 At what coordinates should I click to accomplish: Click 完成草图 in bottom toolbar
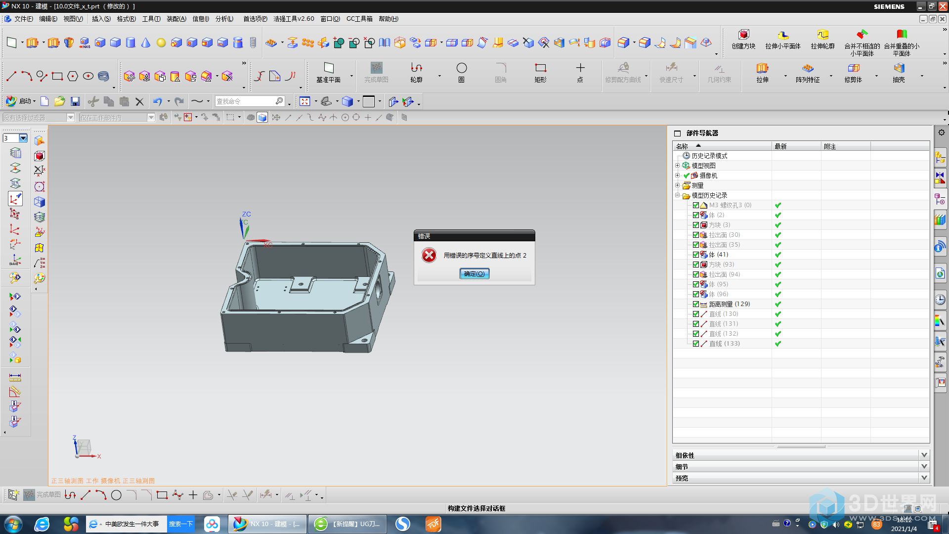point(43,495)
